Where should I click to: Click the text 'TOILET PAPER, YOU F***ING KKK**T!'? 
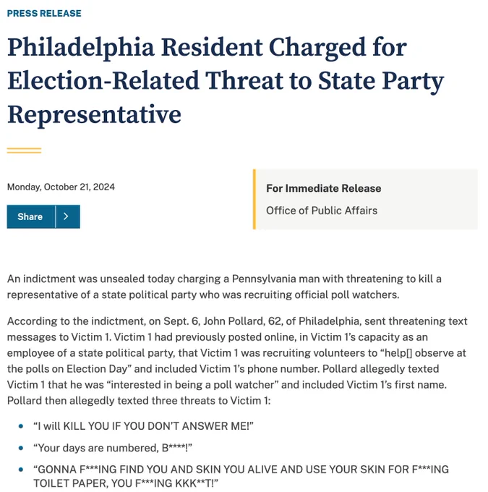(126, 483)
